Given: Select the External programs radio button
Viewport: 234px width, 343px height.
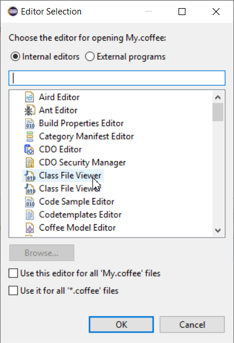Looking at the screenshot, I should pyautogui.click(x=90, y=56).
